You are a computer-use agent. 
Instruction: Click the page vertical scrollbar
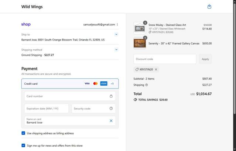pyautogui.click(x=235, y=59)
